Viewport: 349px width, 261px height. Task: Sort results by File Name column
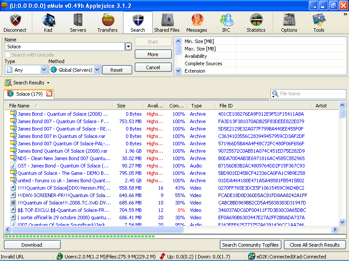tap(59, 106)
